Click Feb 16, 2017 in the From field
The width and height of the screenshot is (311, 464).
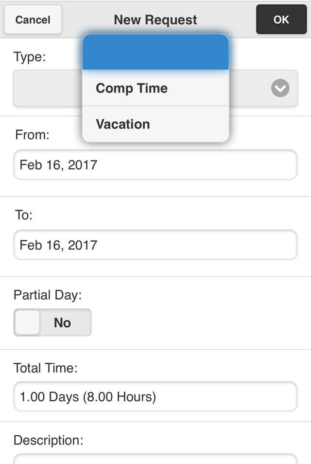58,165
